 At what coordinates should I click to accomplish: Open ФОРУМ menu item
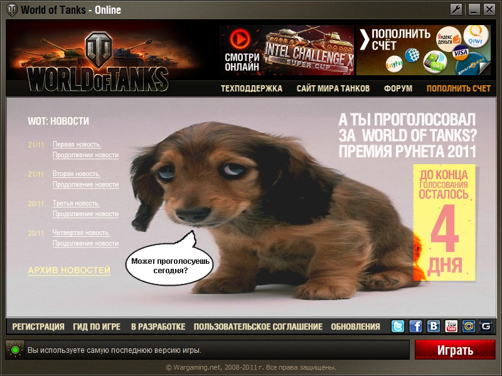click(x=398, y=88)
